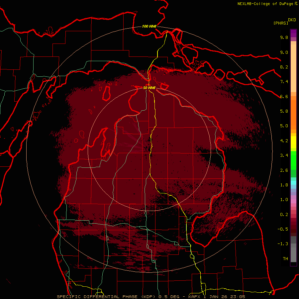The height and width of the screenshot is (299, 299).
Task: Click the 100 NMI range ring label
Action: pos(149,26)
